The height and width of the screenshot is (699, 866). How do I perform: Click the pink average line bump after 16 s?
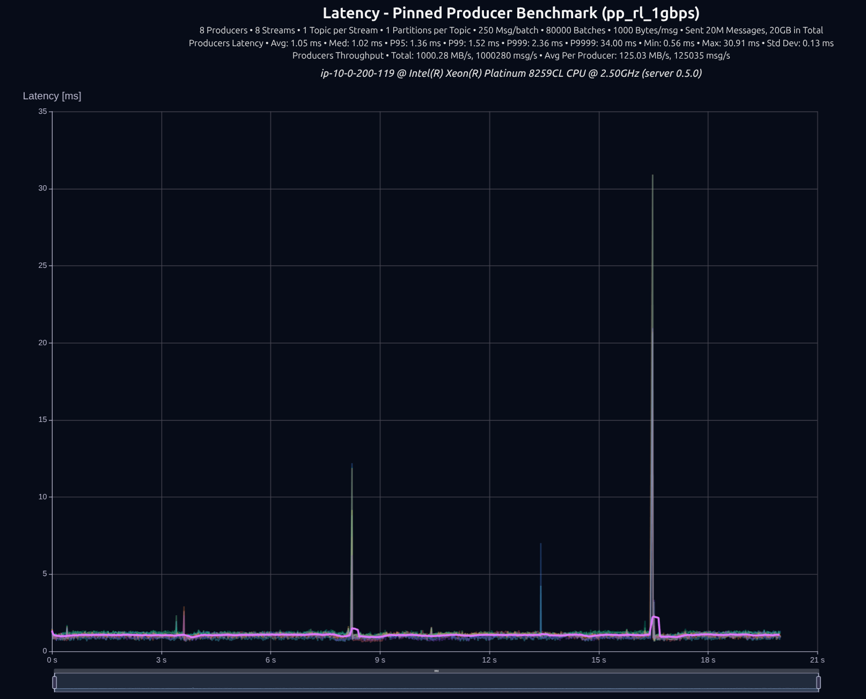(655, 617)
